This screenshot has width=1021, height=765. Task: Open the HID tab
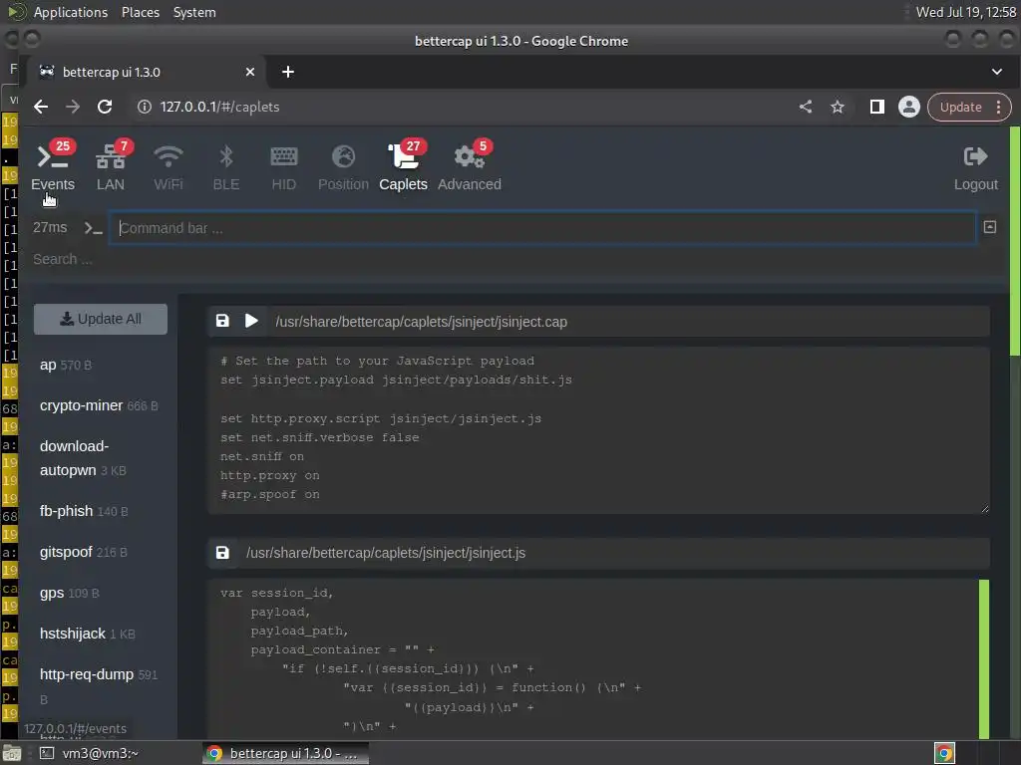tap(284, 166)
